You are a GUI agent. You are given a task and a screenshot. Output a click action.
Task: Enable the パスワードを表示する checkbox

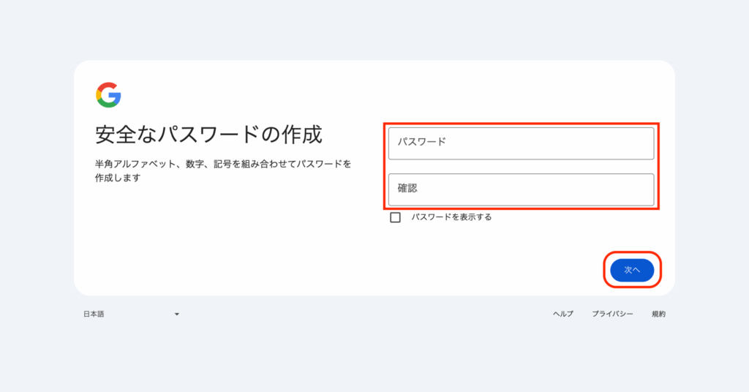pos(396,217)
